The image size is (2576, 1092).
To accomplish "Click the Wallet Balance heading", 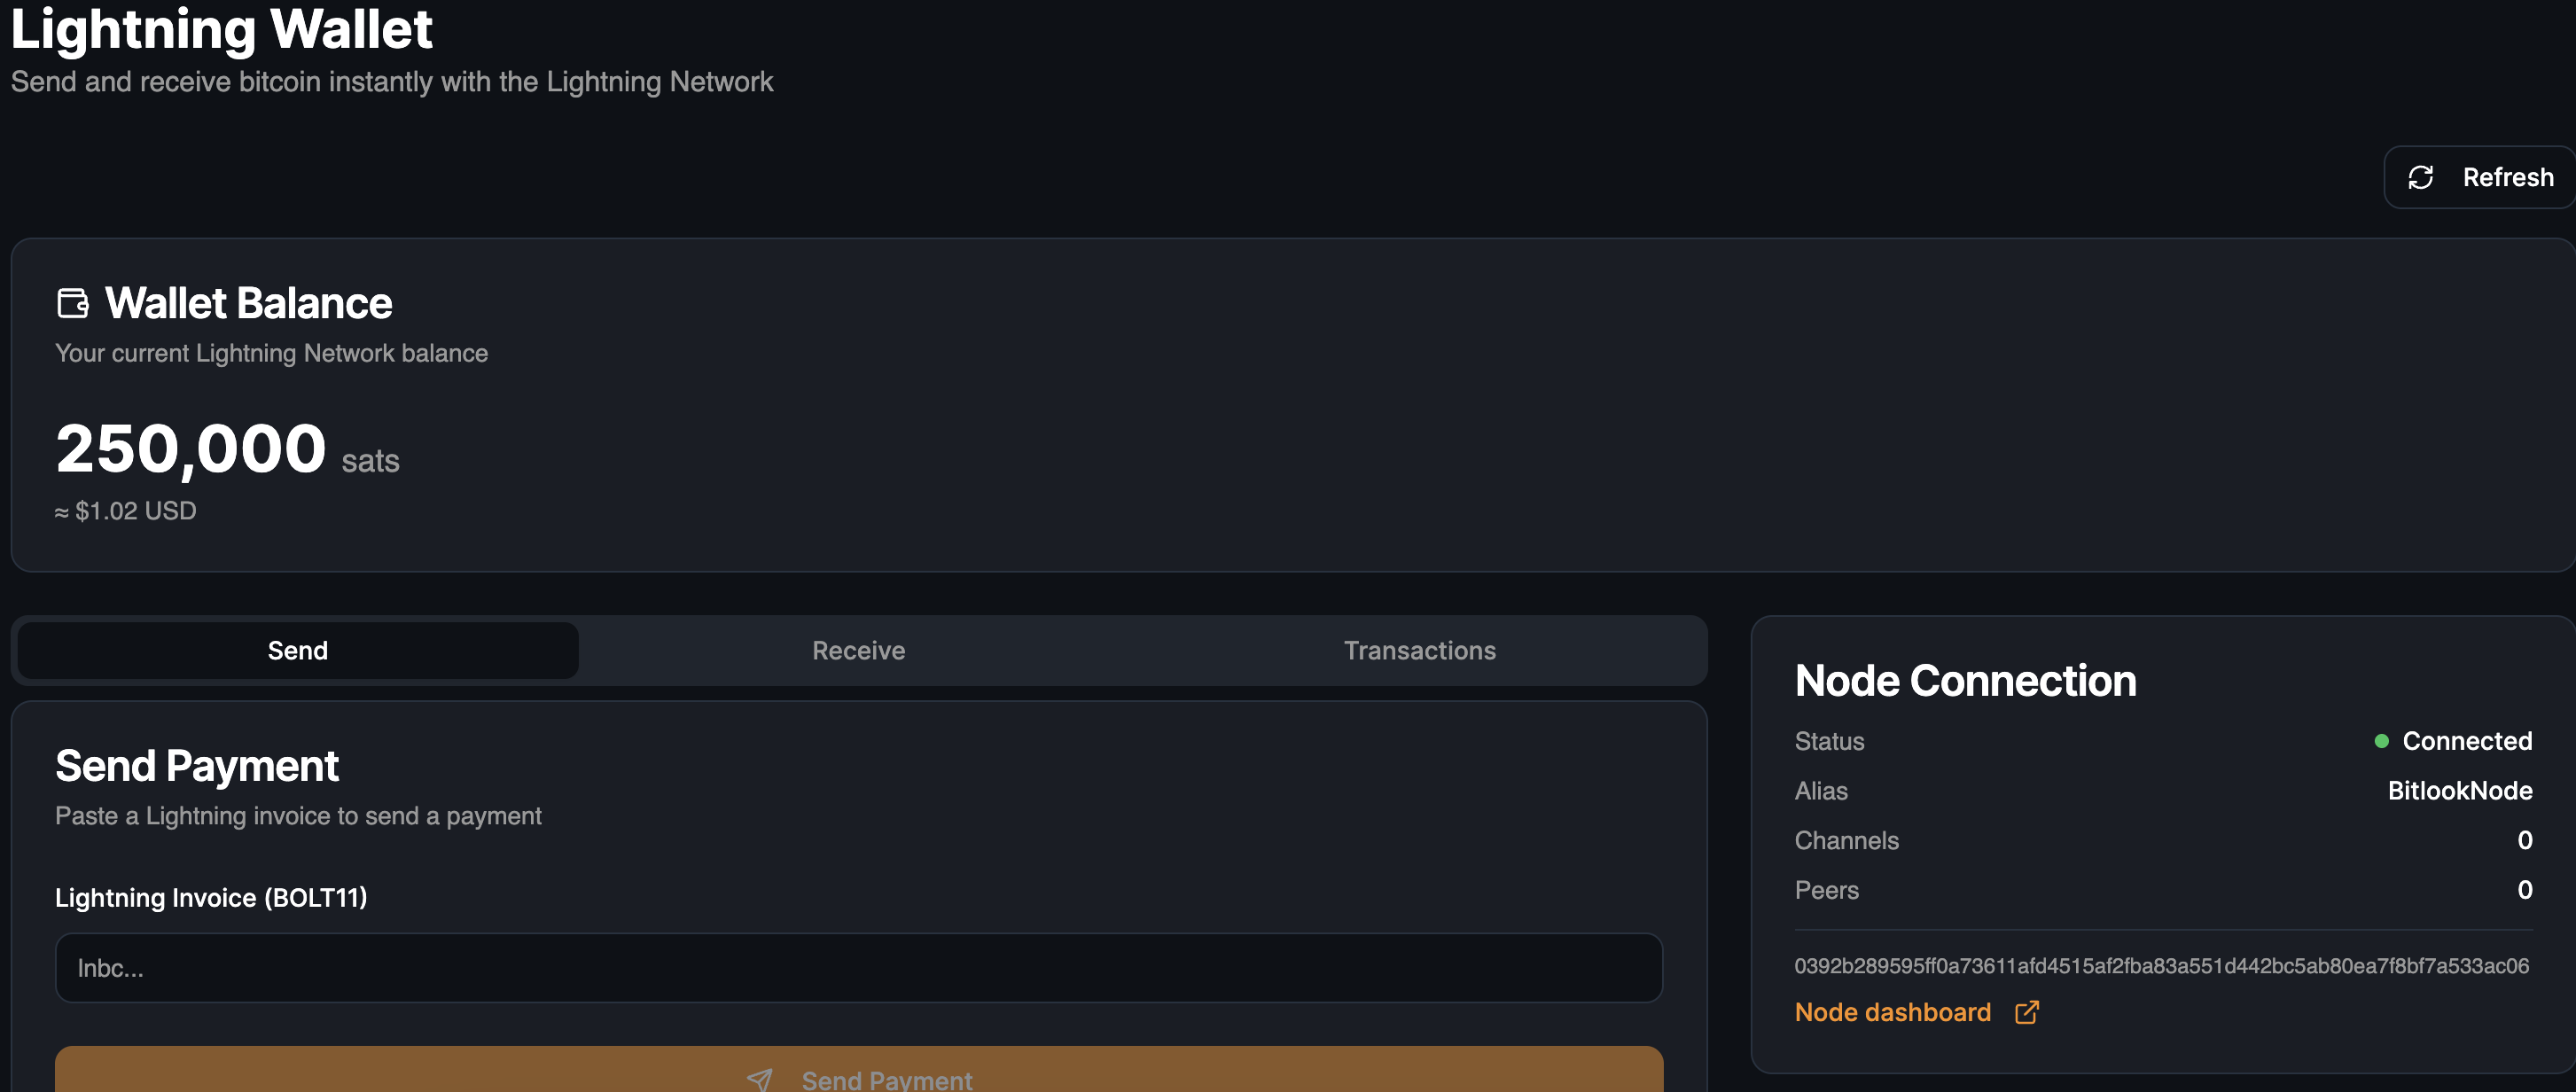I will click(248, 303).
